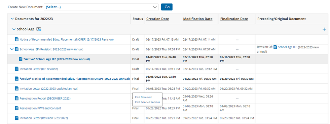Open Active NOREP (2022-2023 annual) document
The height and width of the screenshot is (124, 330).
coord(75,79)
